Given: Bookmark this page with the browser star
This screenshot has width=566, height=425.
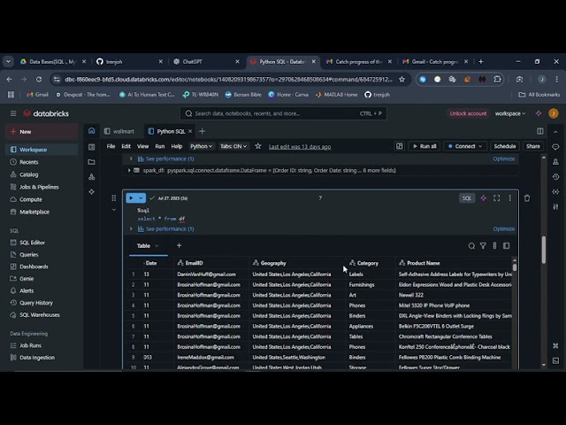Looking at the screenshot, I should [402, 79].
